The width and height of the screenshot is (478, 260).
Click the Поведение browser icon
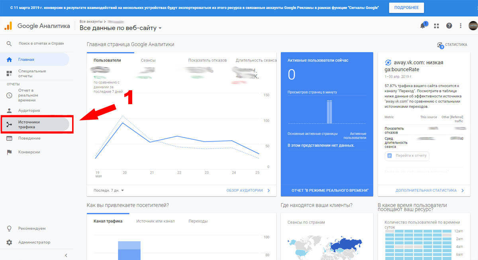10,138
